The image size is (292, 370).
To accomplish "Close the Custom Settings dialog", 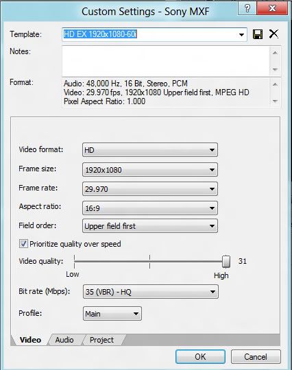I will click(272, 8).
